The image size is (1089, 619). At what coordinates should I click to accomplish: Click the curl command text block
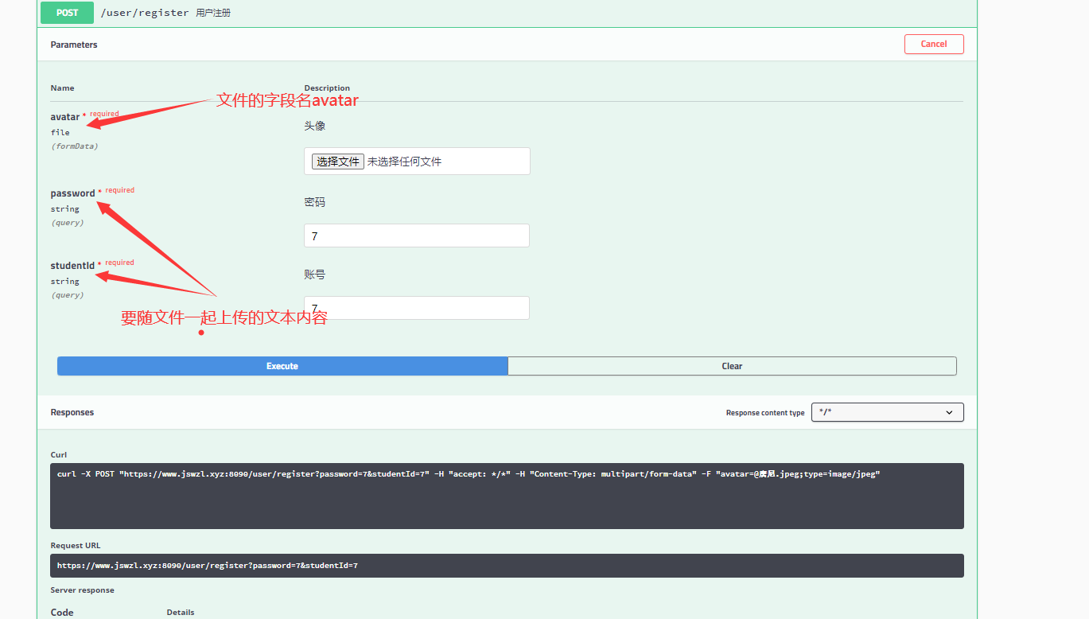pyautogui.click(x=507, y=496)
